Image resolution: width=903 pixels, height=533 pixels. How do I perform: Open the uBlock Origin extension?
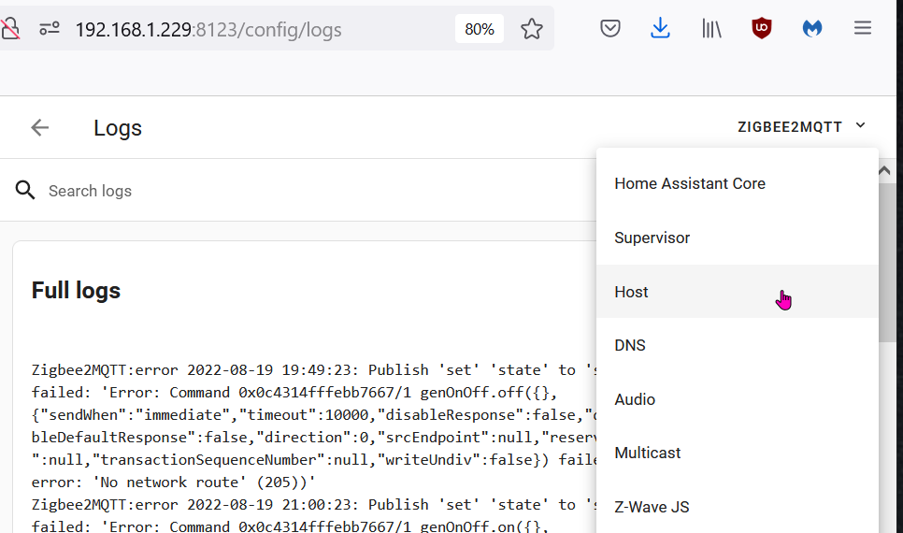coord(762,29)
